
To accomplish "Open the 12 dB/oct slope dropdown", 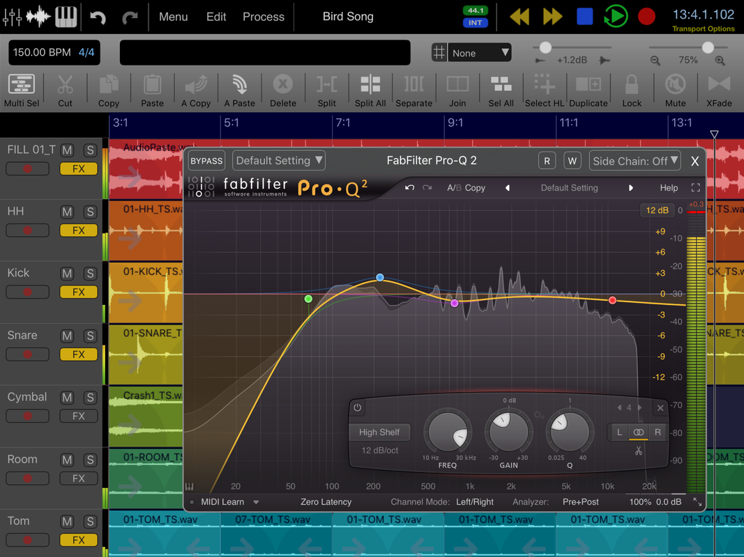I will (x=379, y=450).
